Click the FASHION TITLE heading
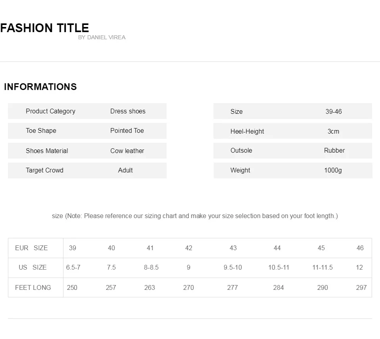 point(44,28)
